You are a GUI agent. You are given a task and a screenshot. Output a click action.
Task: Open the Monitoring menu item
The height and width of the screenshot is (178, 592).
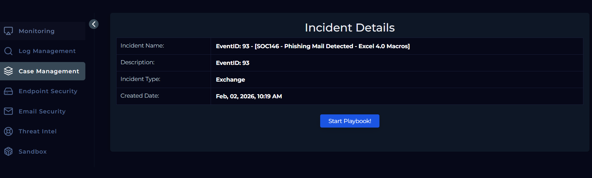tap(37, 31)
